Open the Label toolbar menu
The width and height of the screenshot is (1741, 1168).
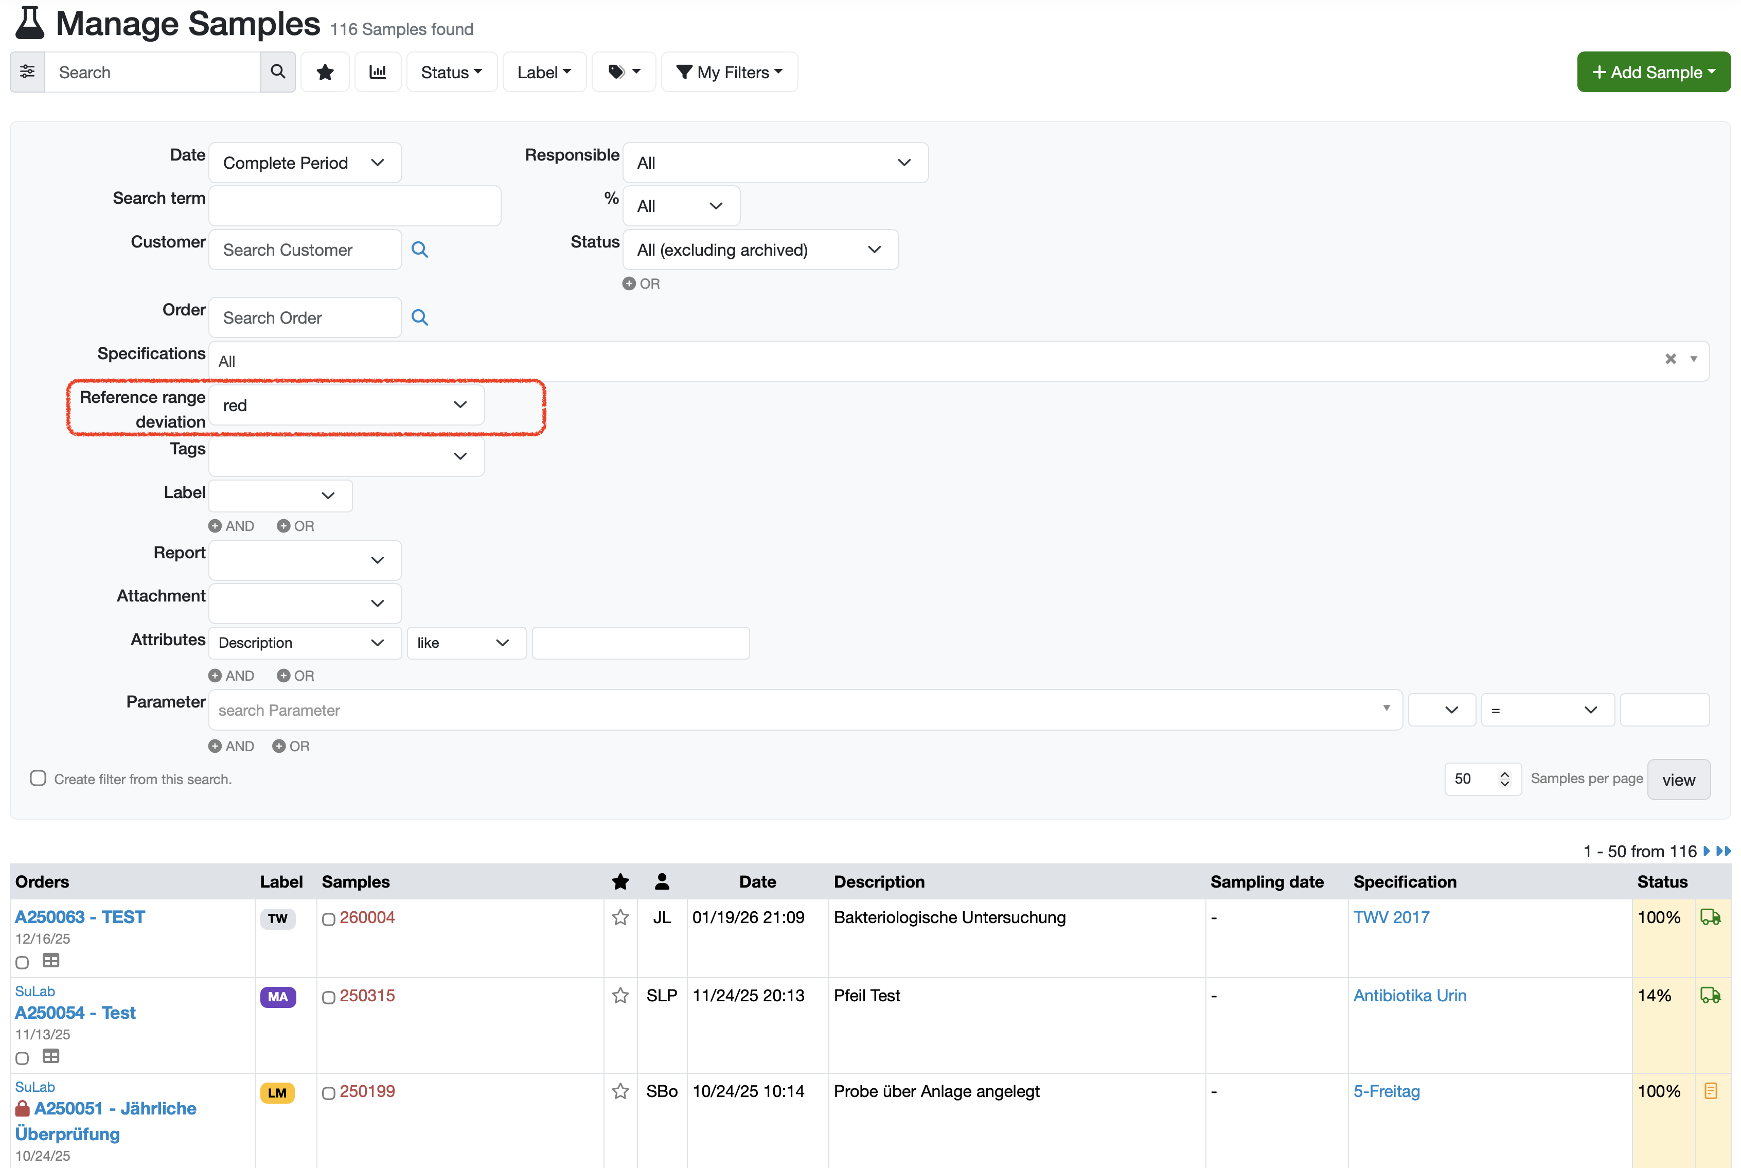(x=544, y=72)
